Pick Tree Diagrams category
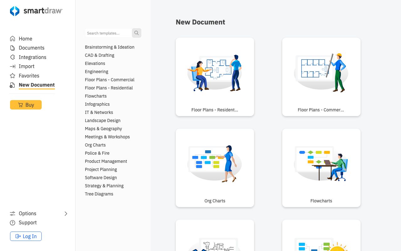Viewport: 401px width, 251px height. [x=99, y=194]
